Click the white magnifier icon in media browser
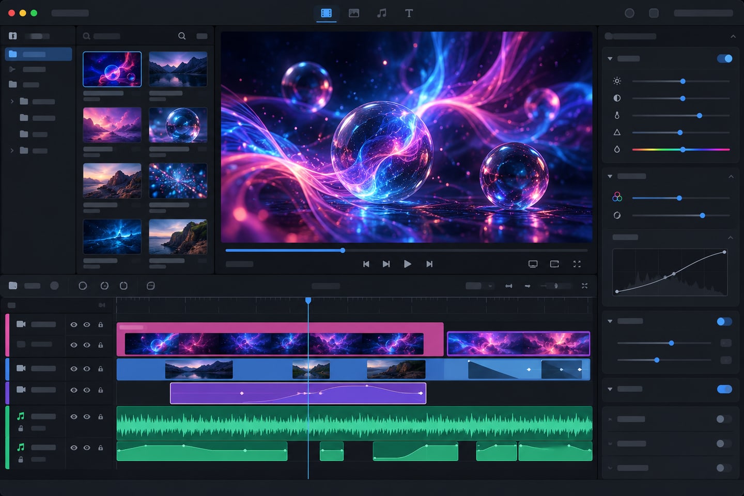Viewport: 744px width, 496px height. coord(182,36)
